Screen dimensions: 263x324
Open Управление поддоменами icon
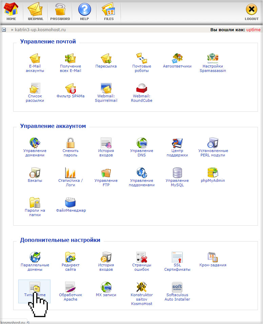142,173
